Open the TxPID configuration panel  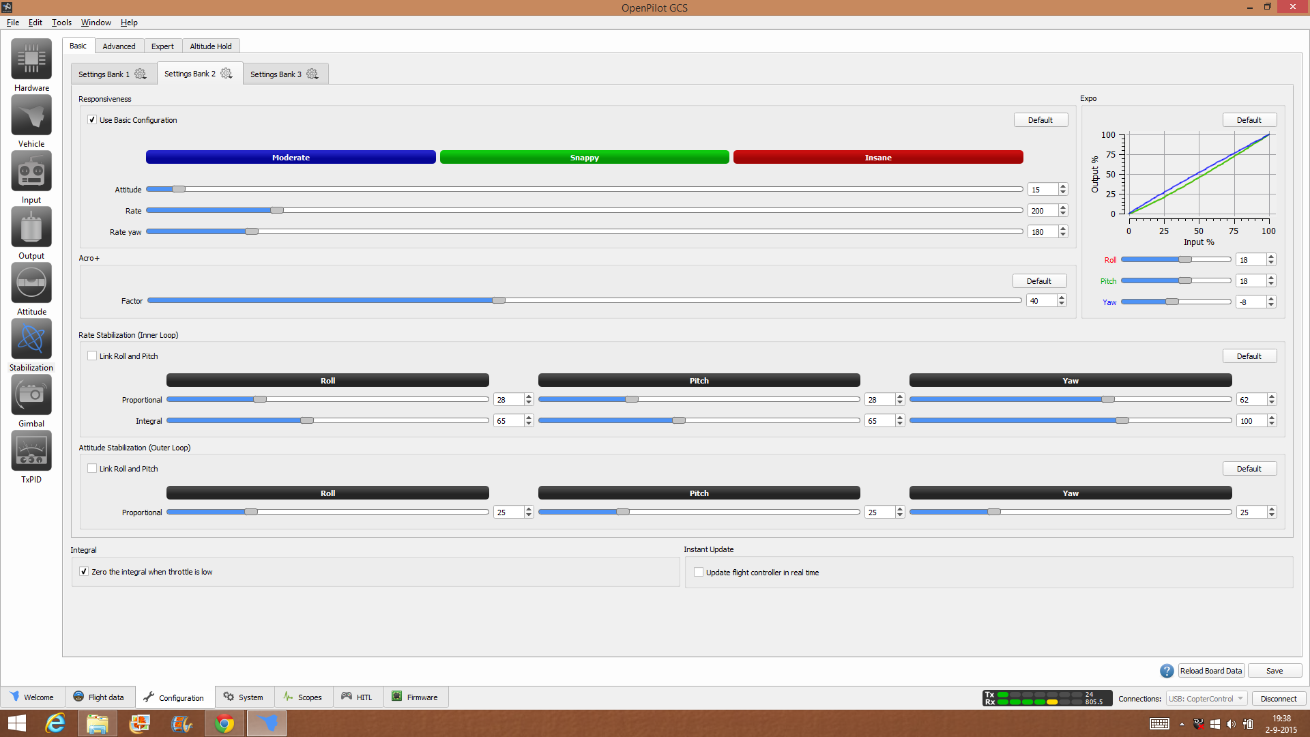click(31, 451)
